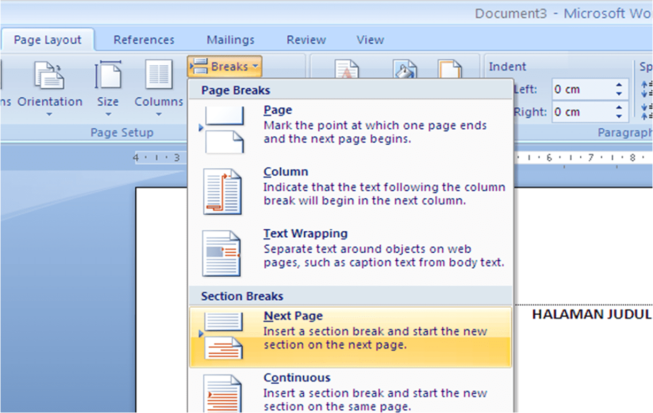The height and width of the screenshot is (413, 653).
Task: Choose Text Wrapping break option
Action: point(350,253)
